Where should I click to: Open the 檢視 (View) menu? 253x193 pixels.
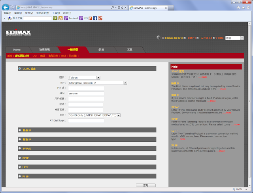click(x=29, y=13)
